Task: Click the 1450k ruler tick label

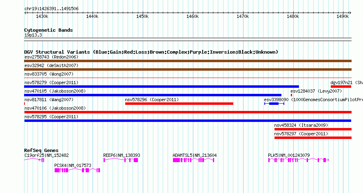Action: 142,17
